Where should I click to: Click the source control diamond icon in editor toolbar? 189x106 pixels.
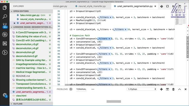[162, 6]
